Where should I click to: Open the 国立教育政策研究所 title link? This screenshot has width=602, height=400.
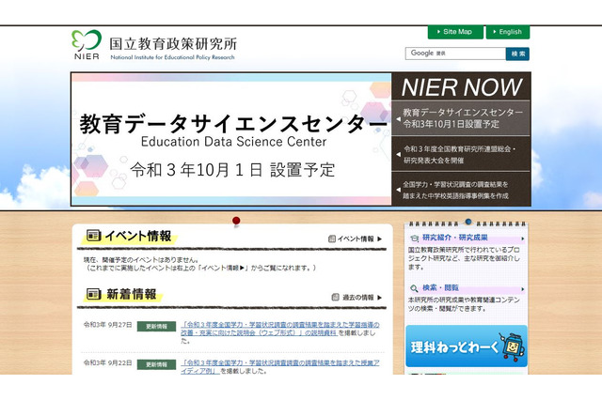(173, 44)
